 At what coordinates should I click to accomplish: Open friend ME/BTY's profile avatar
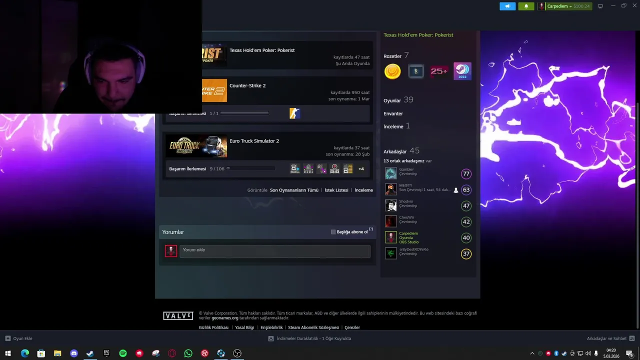coord(391,189)
